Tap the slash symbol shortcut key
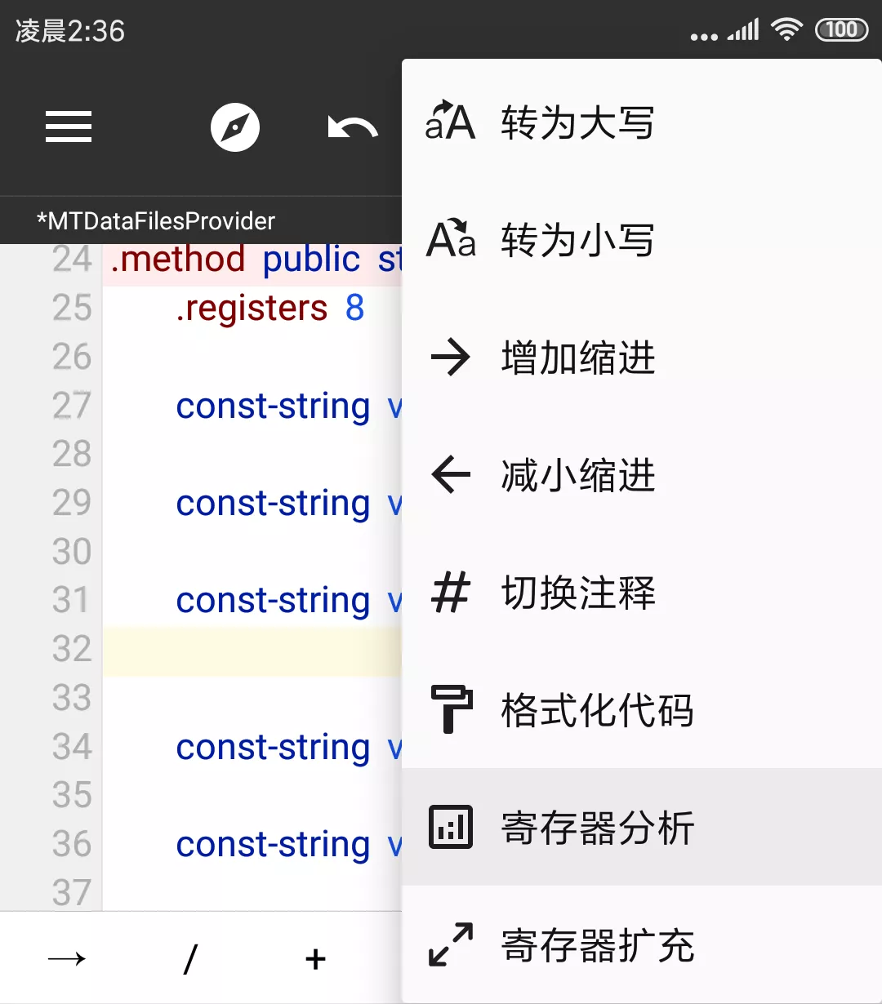 click(190, 958)
